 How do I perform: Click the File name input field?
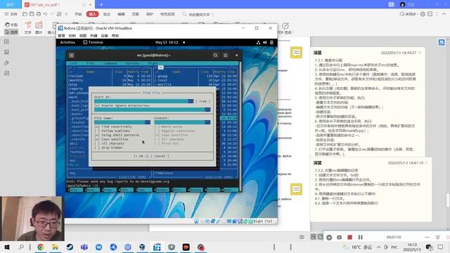[120, 122]
